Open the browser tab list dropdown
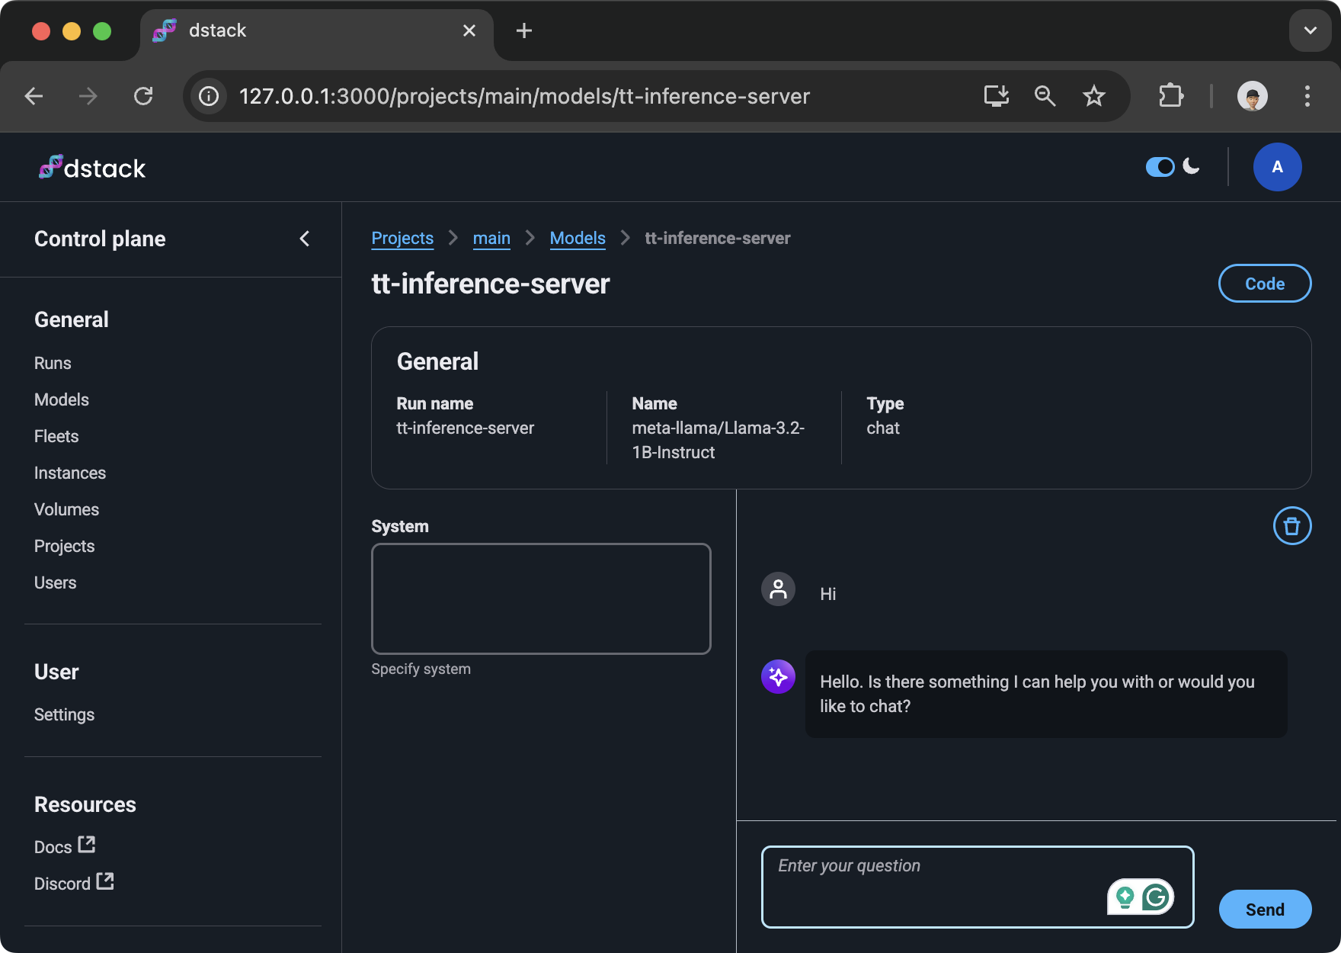Viewport: 1341px width, 953px height. click(x=1310, y=30)
